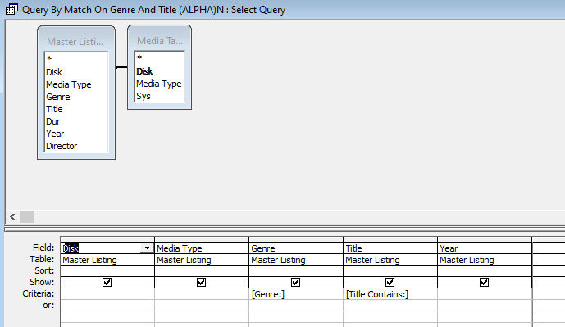The height and width of the screenshot is (327, 565).
Task: Toggle Show checkbox for Disk column
Action: click(107, 283)
